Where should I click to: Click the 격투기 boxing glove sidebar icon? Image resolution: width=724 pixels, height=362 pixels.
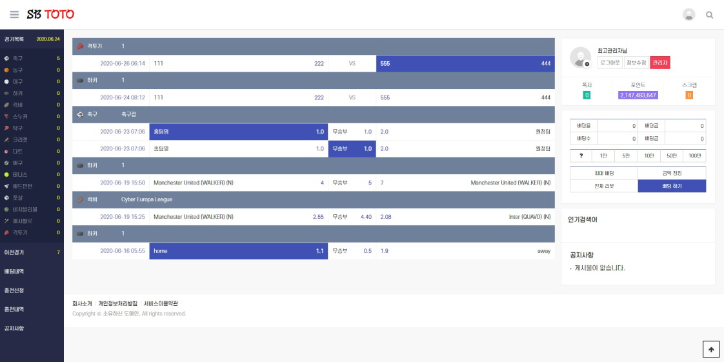(6, 233)
